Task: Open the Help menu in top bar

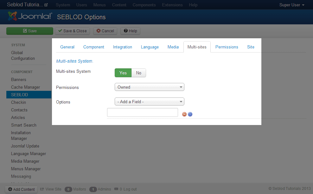Action: (x=193, y=5)
